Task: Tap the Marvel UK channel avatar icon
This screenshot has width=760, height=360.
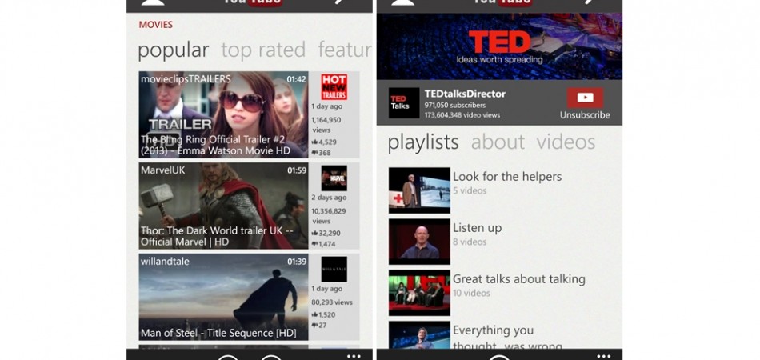Action: click(334, 178)
